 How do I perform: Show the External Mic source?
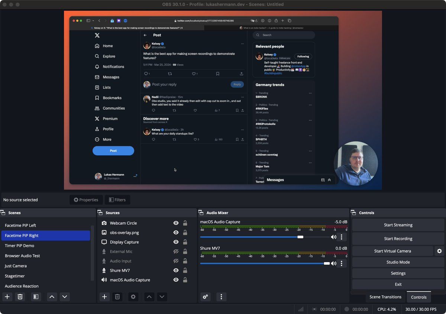[x=176, y=252]
